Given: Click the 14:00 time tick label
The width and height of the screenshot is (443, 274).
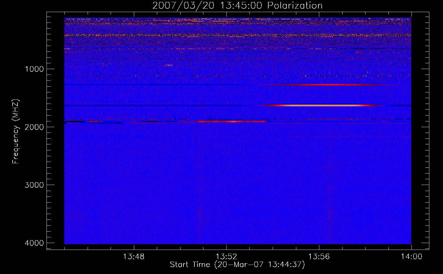Looking at the screenshot, I should tap(412, 257).
